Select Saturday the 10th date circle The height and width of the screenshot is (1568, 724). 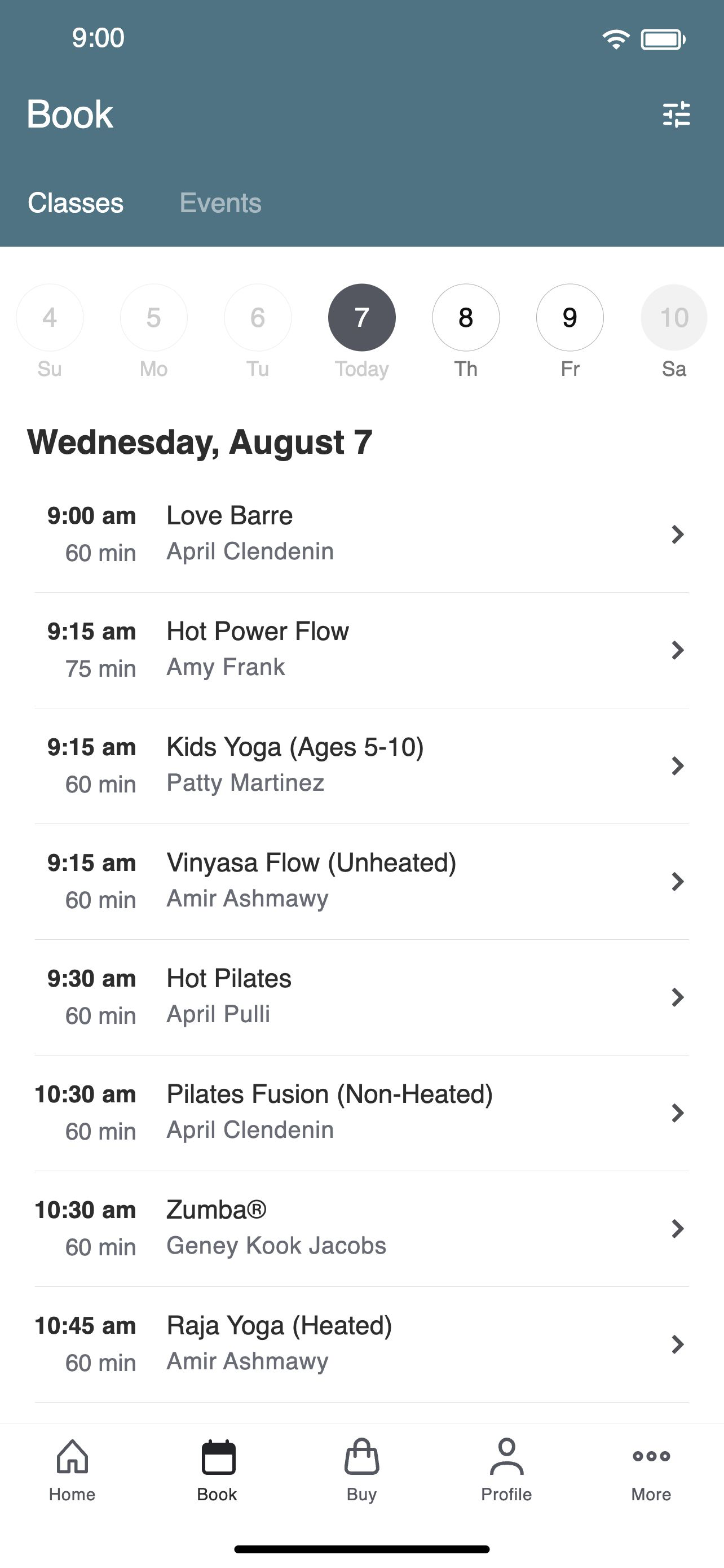(674, 317)
